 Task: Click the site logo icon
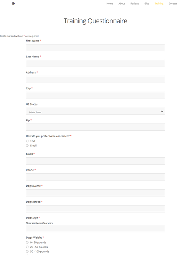pyautogui.click(x=13, y=3)
